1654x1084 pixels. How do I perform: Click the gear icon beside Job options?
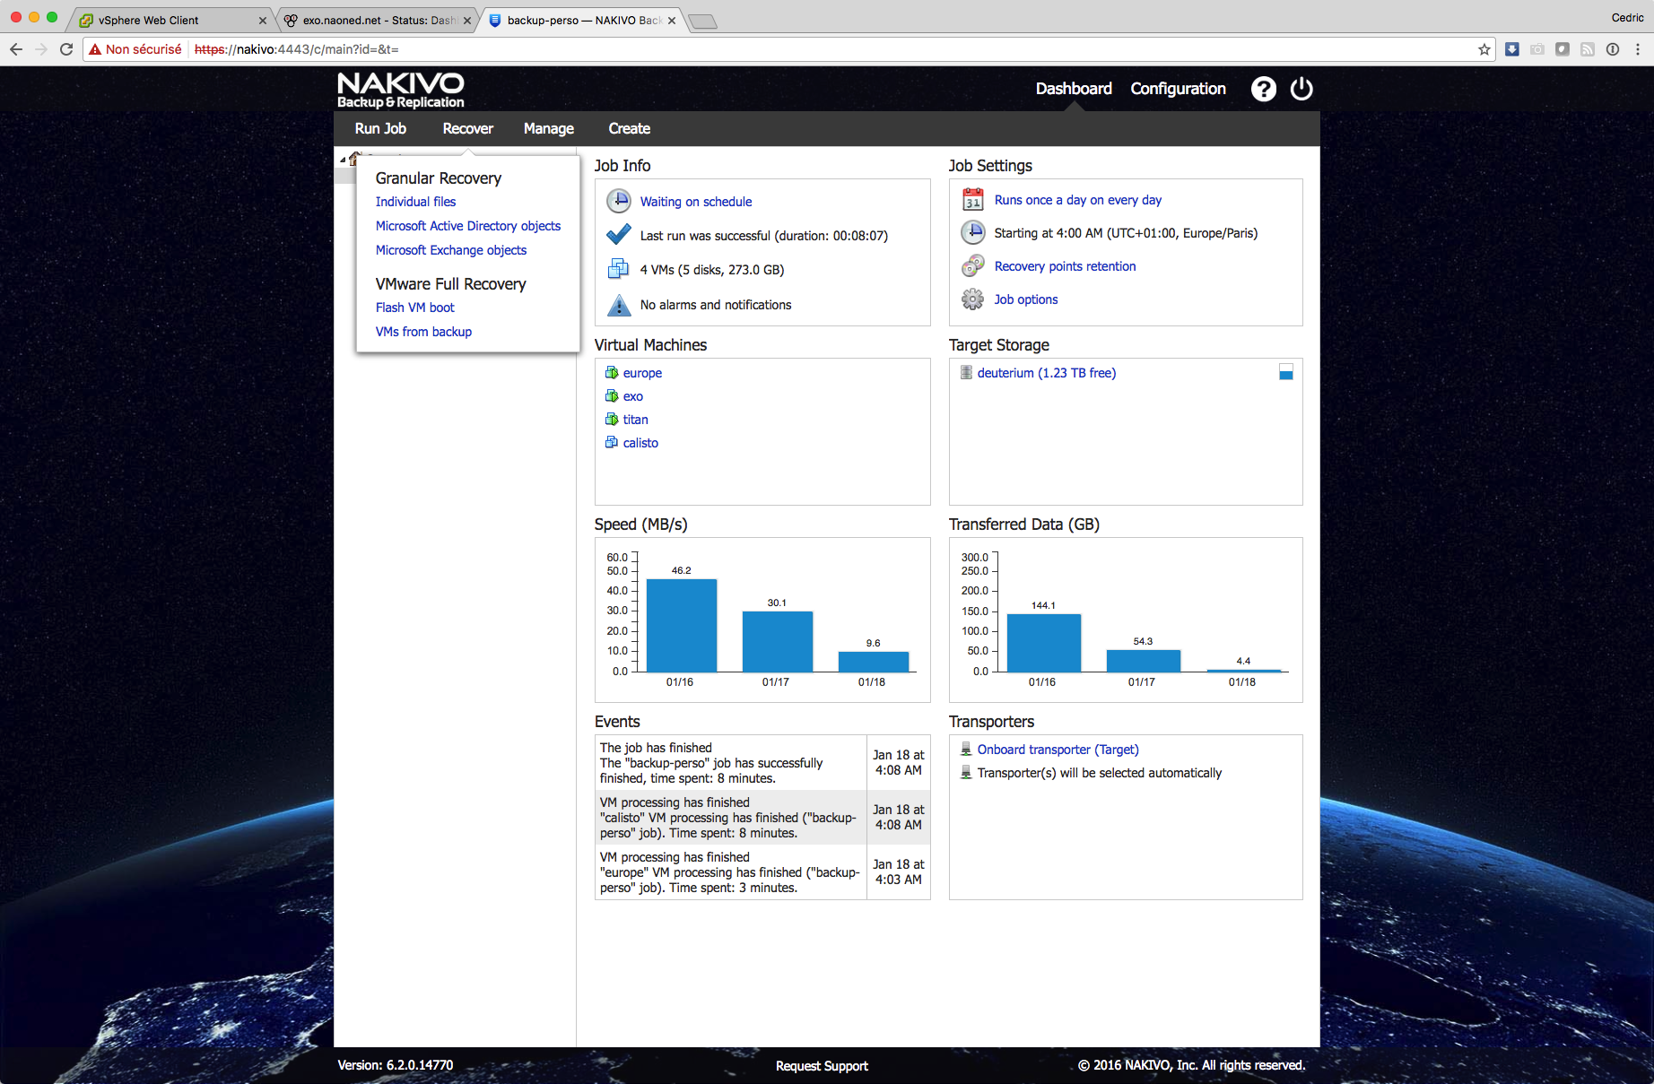point(972,299)
